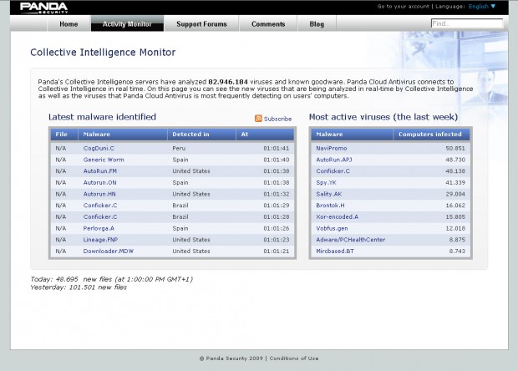The image size is (518, 371).
Task: Open the Adware/PCHealthCenter link
Action: (x=351, y=240)
